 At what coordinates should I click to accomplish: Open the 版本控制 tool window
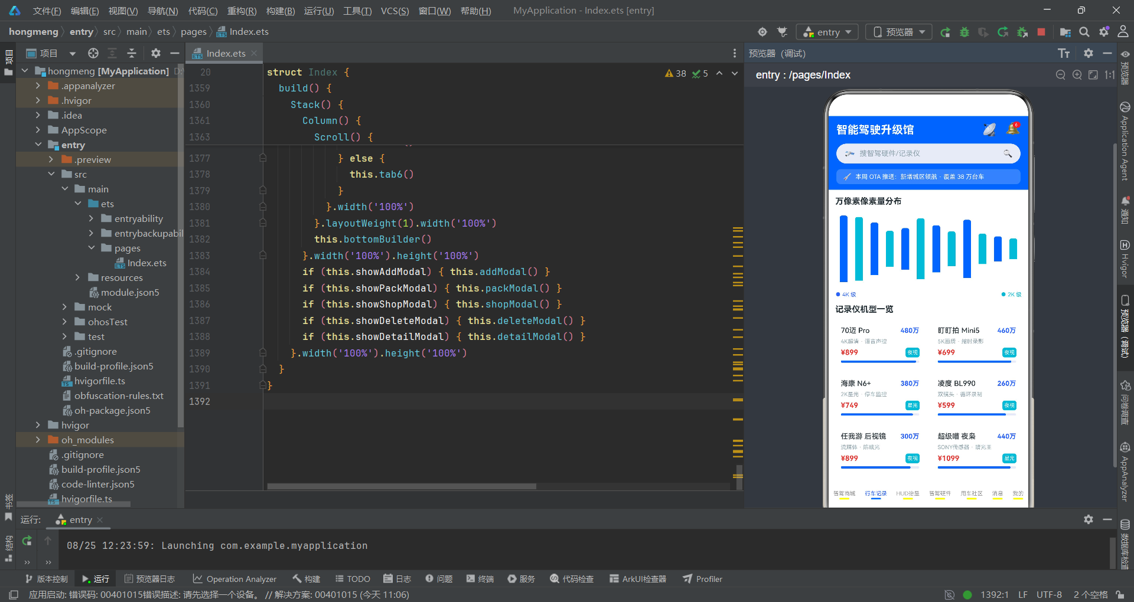coord(46,579)
